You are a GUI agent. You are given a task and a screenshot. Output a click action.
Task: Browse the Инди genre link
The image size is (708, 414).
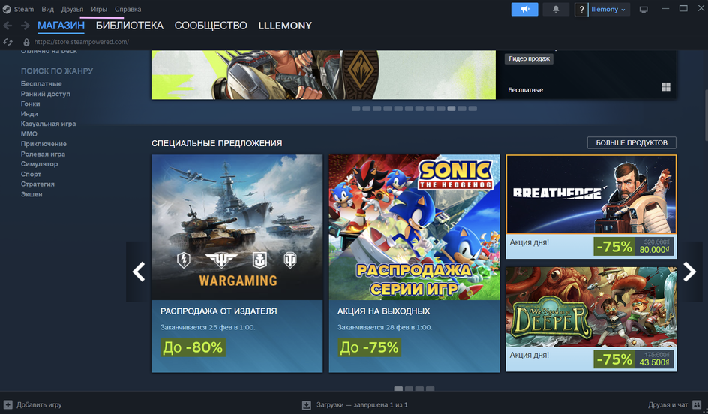[29, 114]
